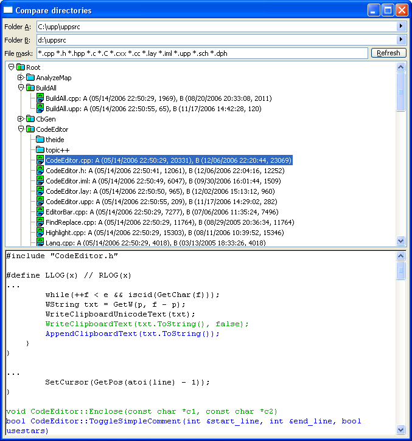Screen dimensions: 412x441
Task: Click the theide folder icon
Action: click(40, 140)
